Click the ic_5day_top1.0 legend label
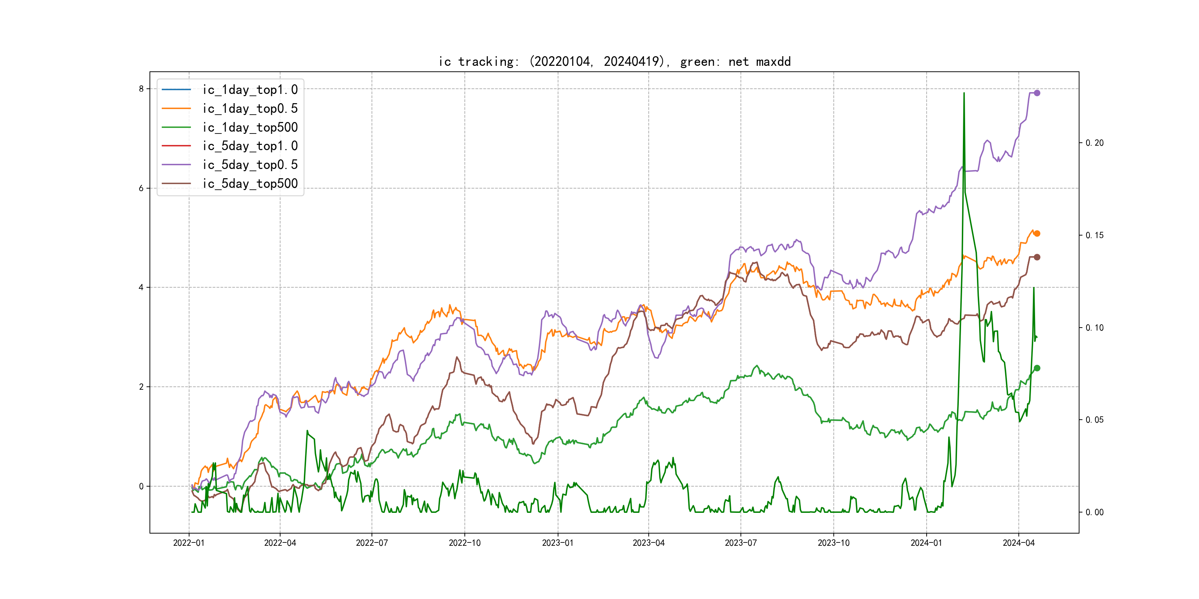Viewport: 1199px width, 599px height. (x=250, y=146)
